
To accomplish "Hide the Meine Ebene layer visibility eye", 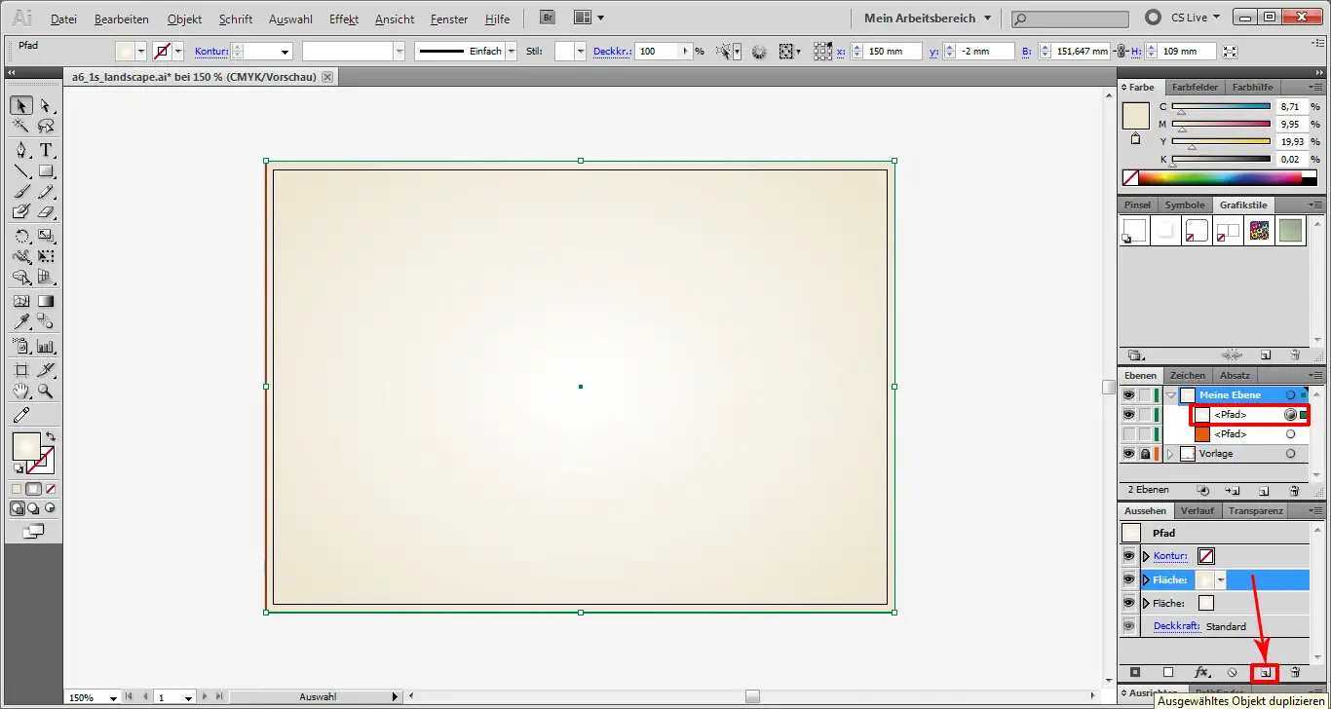I will pos(1128,395).
